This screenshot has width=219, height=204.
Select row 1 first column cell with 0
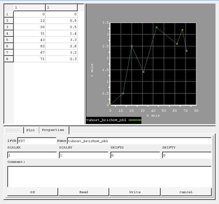(x=30, y=14)
